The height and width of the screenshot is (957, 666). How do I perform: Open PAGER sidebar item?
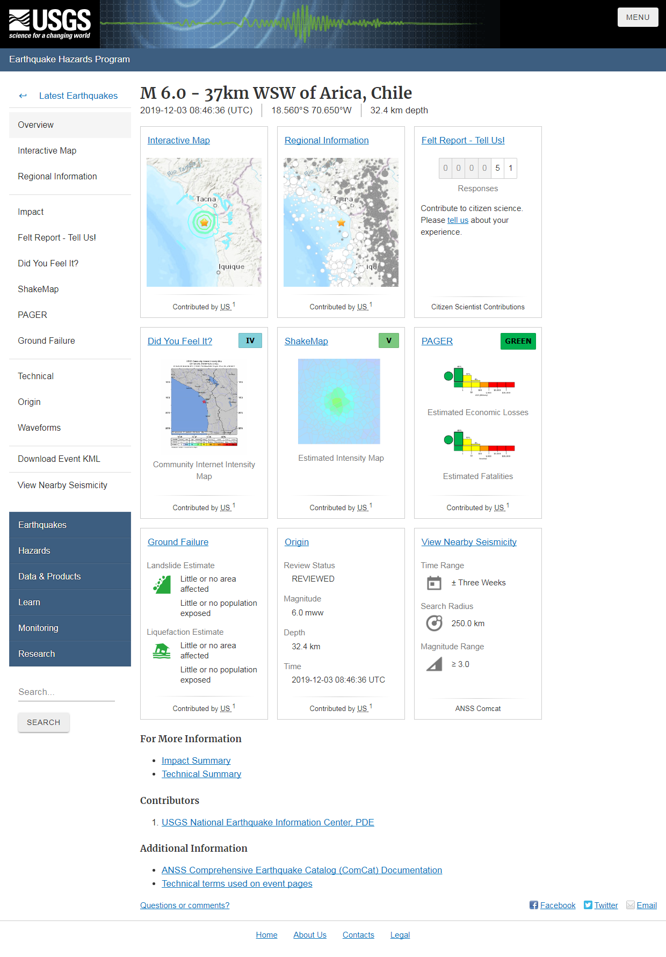[70, 315]
